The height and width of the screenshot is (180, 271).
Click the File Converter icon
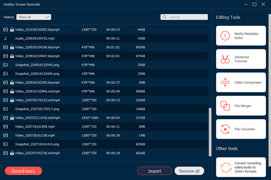[x=225, y=129]
